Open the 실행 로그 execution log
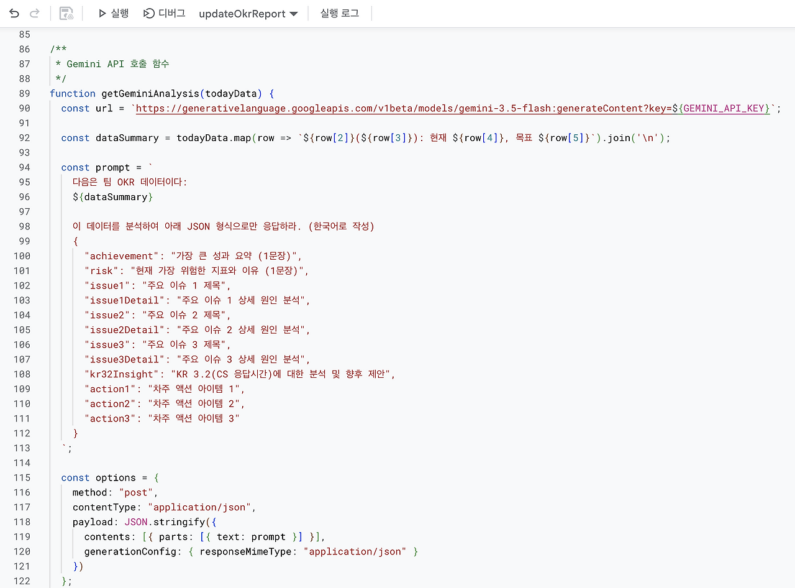 tap(340, 13)
